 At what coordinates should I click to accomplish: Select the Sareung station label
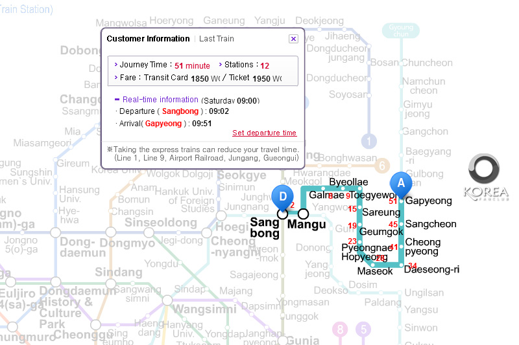(x=381, y=212)
